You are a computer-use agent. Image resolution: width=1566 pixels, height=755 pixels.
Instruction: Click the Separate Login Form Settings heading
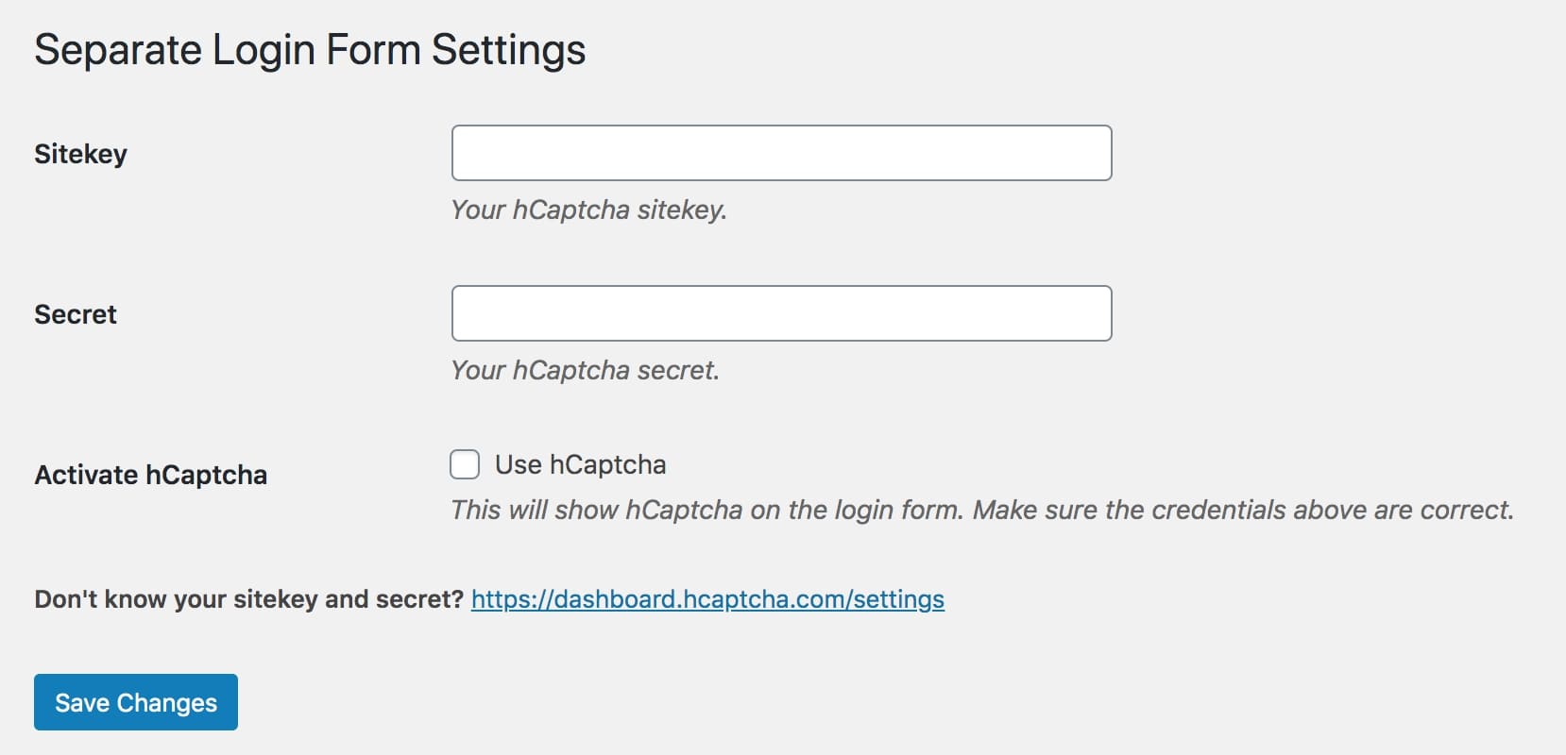(310, 49)
